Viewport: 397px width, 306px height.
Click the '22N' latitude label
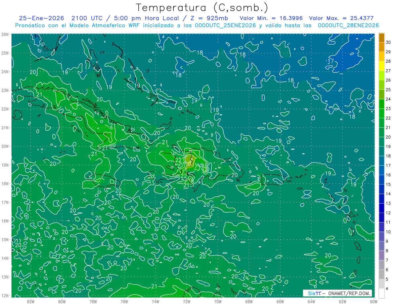click(x=5, y=109)
